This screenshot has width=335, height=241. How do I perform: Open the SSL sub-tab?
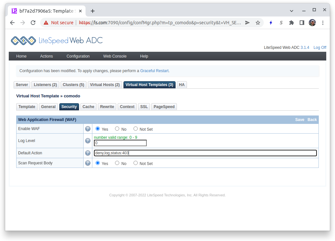point(144,107)
